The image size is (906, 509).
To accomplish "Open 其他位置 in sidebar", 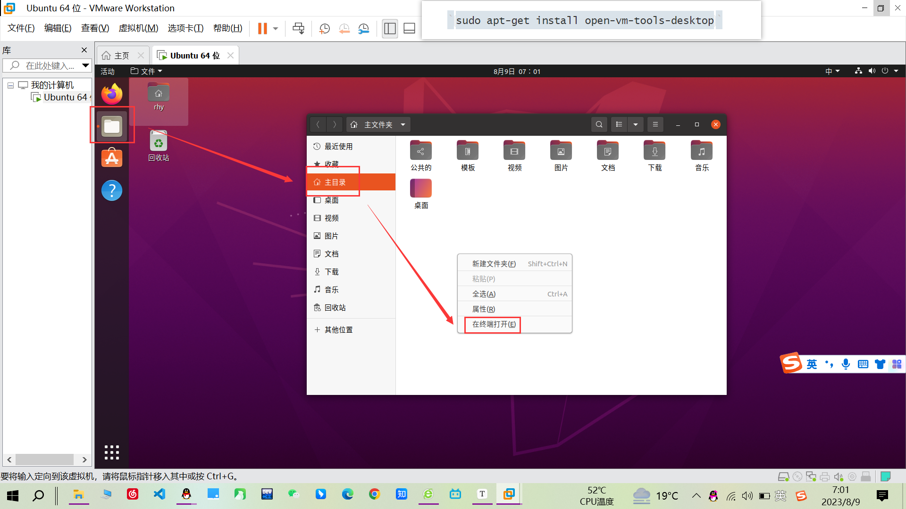I will point(351,329).
